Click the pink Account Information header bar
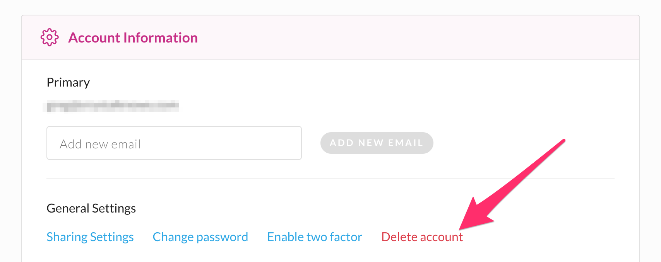 pos(330,37)
